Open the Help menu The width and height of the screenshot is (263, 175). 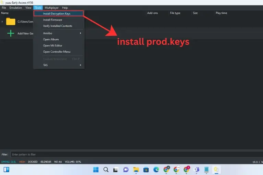coord(65,8)
